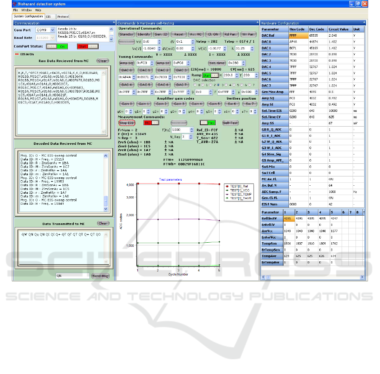The image size is (380, 374).
Task: Click the Send Msg button
Action: [100, 276]
